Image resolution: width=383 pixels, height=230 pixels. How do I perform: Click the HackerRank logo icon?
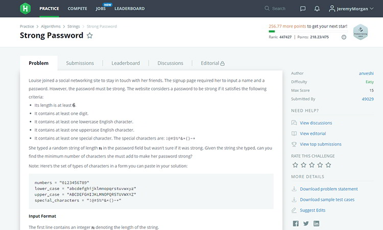pos(25,9)
